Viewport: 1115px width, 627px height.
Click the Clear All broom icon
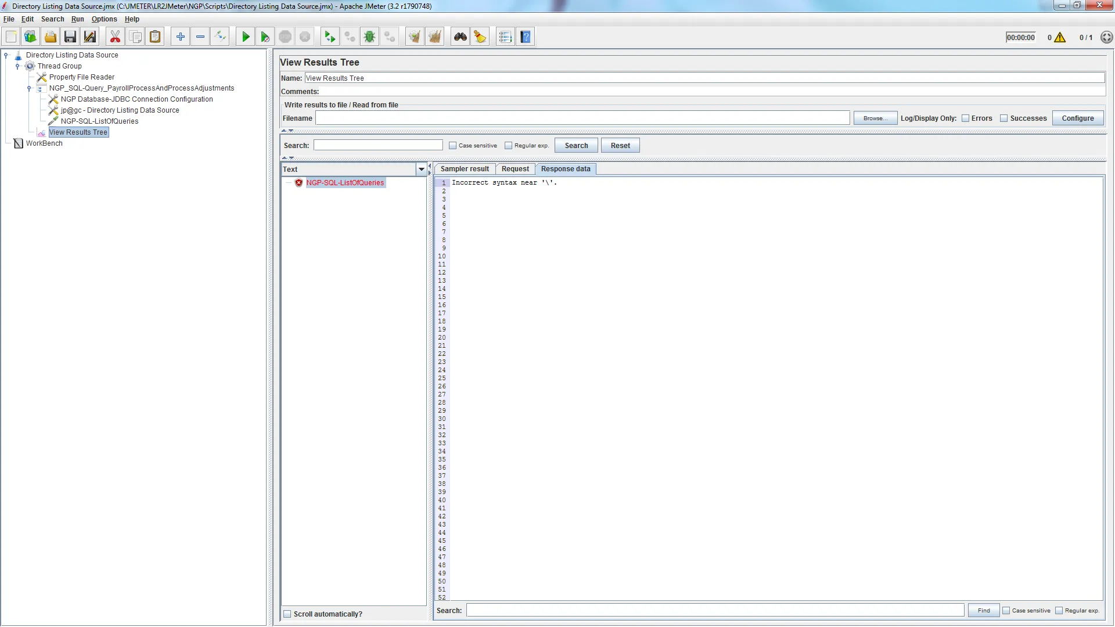434,37
